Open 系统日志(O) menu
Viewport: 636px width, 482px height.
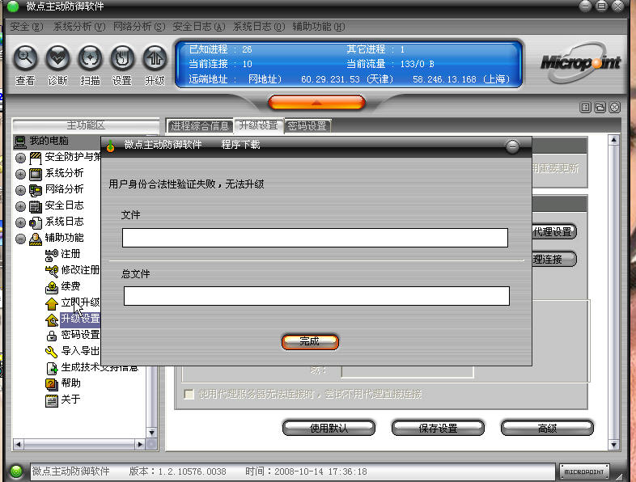(259, 27)
